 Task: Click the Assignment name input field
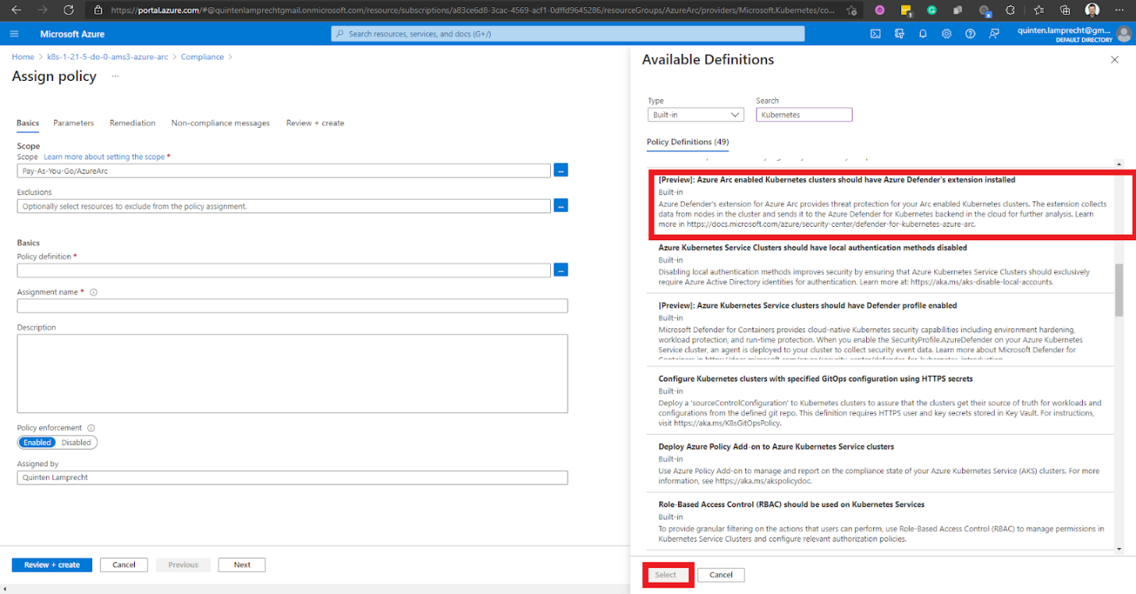click(292, 306)
